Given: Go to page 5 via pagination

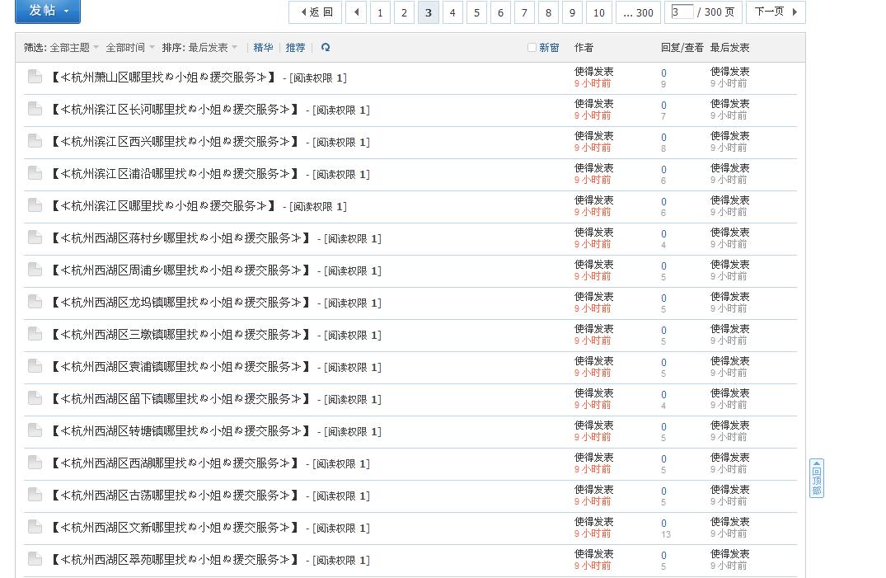Looking at the screenshot, I should coord(476,13).
